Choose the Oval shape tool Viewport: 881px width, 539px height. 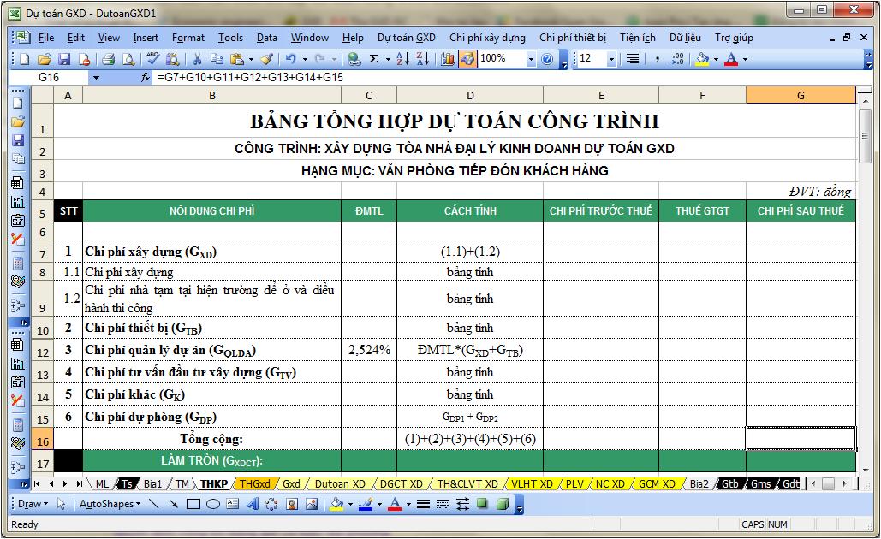click(x=214, y=504)
